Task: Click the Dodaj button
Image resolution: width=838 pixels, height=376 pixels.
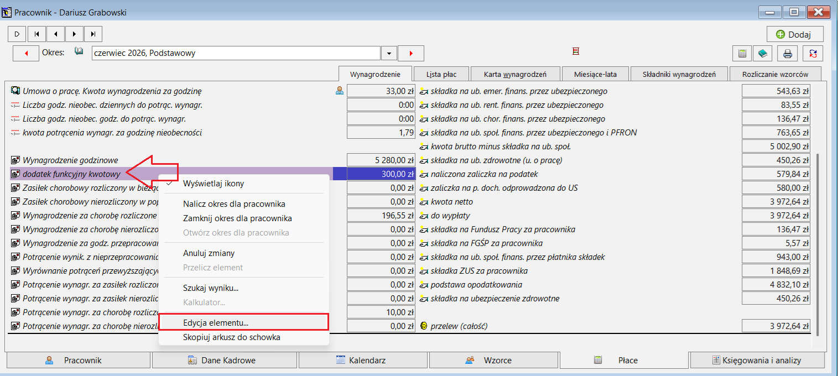Action: pyautogui.click(x=795, y=34)
